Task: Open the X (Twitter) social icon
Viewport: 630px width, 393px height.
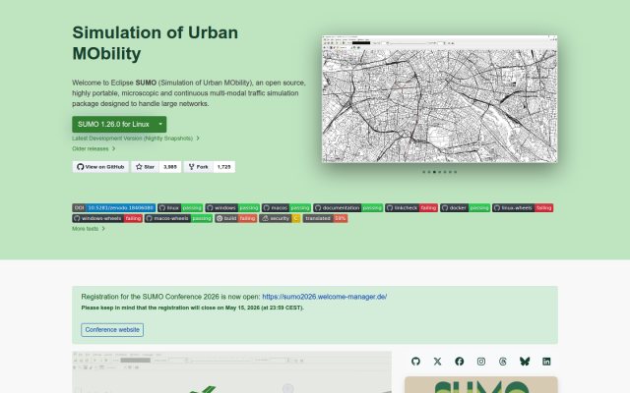Action: (437, 362)
